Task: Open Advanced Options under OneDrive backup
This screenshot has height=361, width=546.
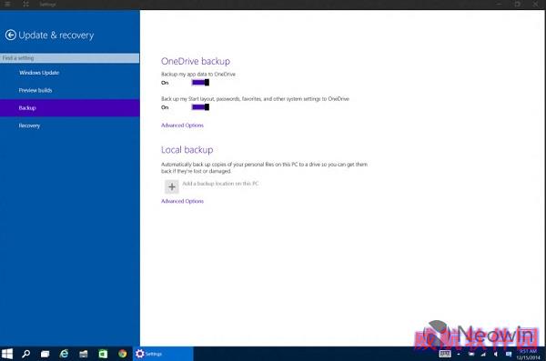Action: [182, 125]
